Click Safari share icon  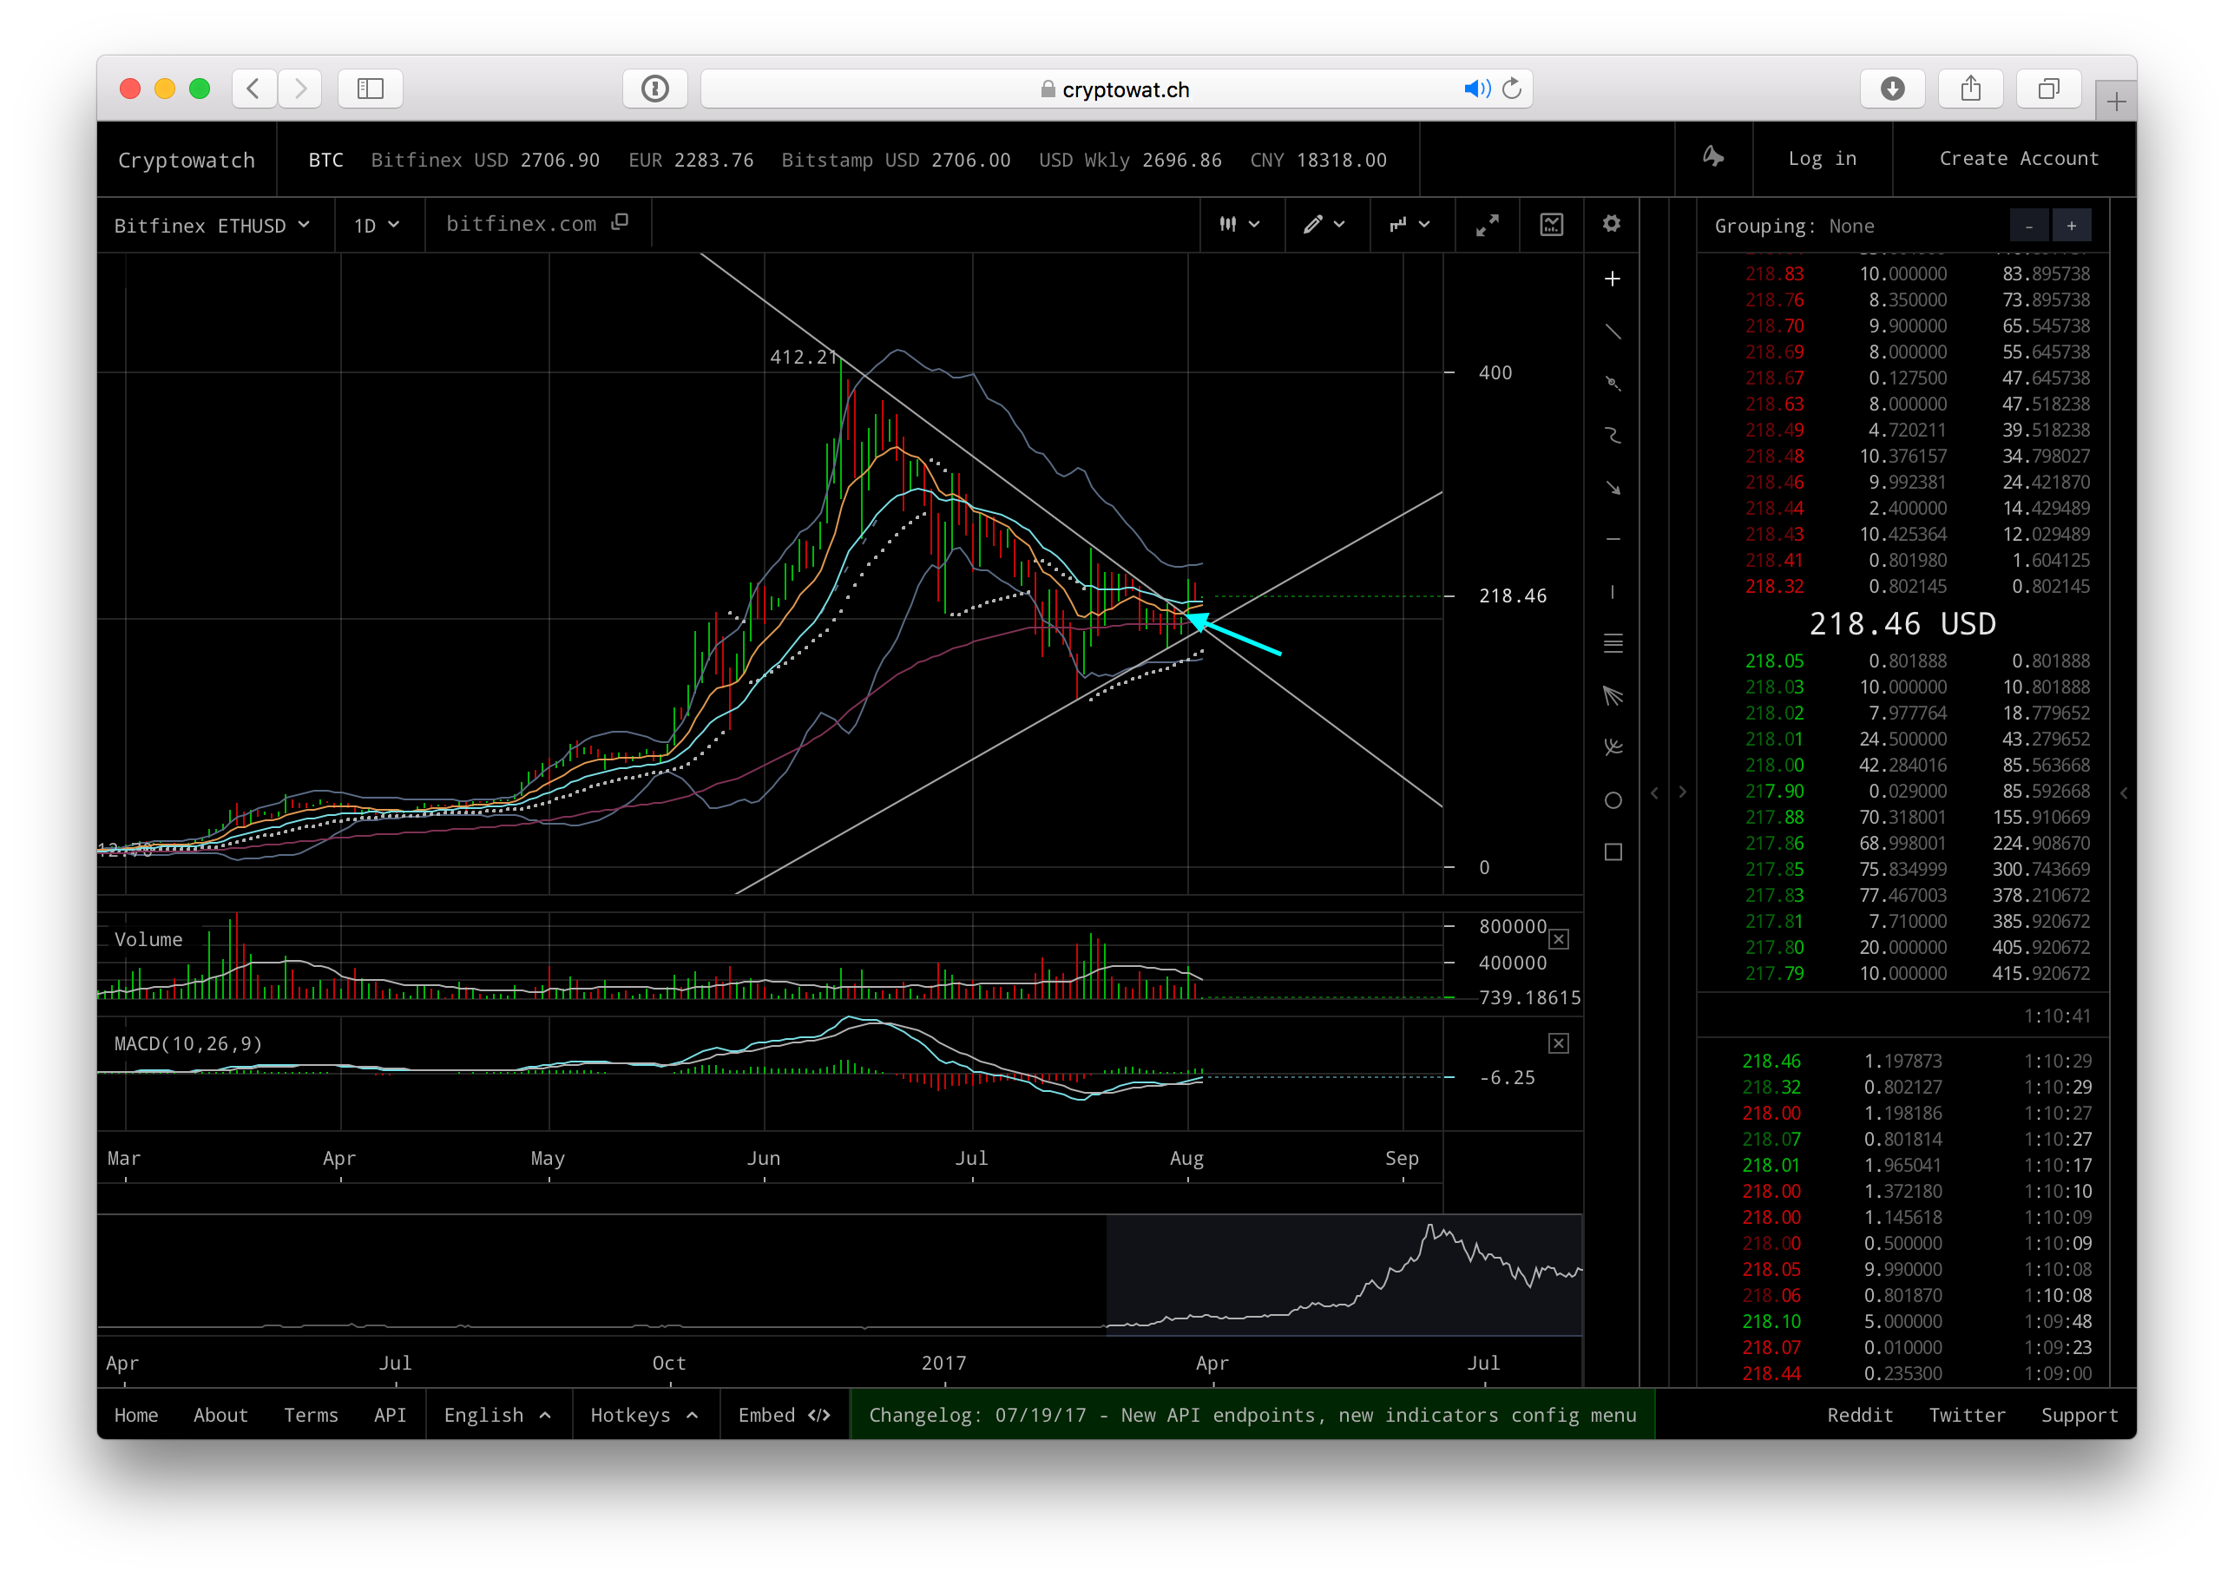tap(1970, 89)
